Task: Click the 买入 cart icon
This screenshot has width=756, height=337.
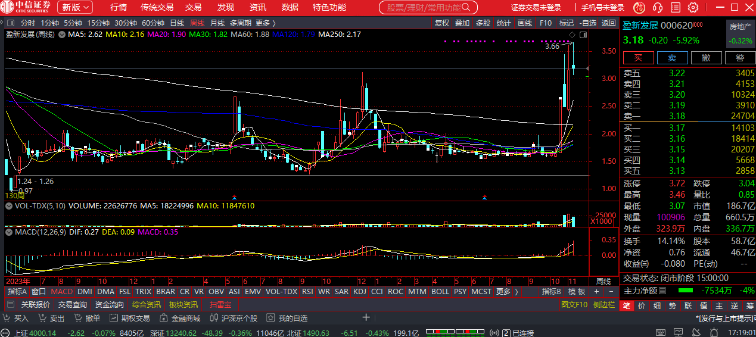Action: 6,319
